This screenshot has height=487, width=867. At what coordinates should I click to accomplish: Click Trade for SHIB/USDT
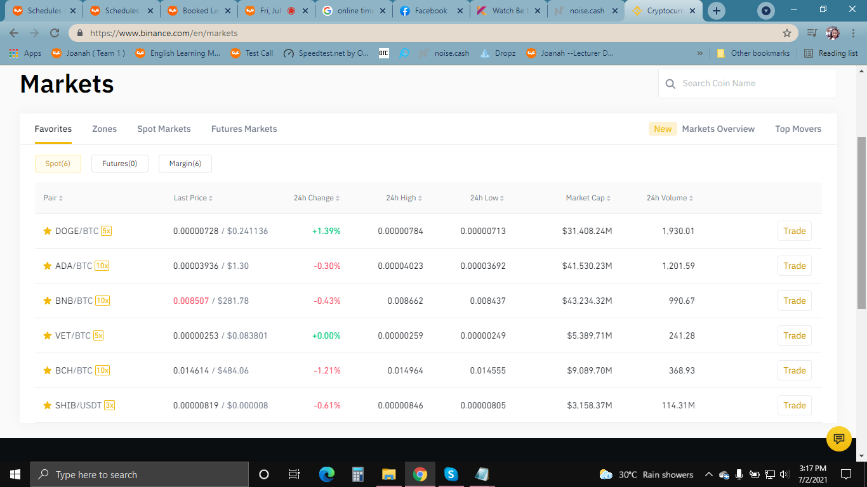[x=795, y=405]
